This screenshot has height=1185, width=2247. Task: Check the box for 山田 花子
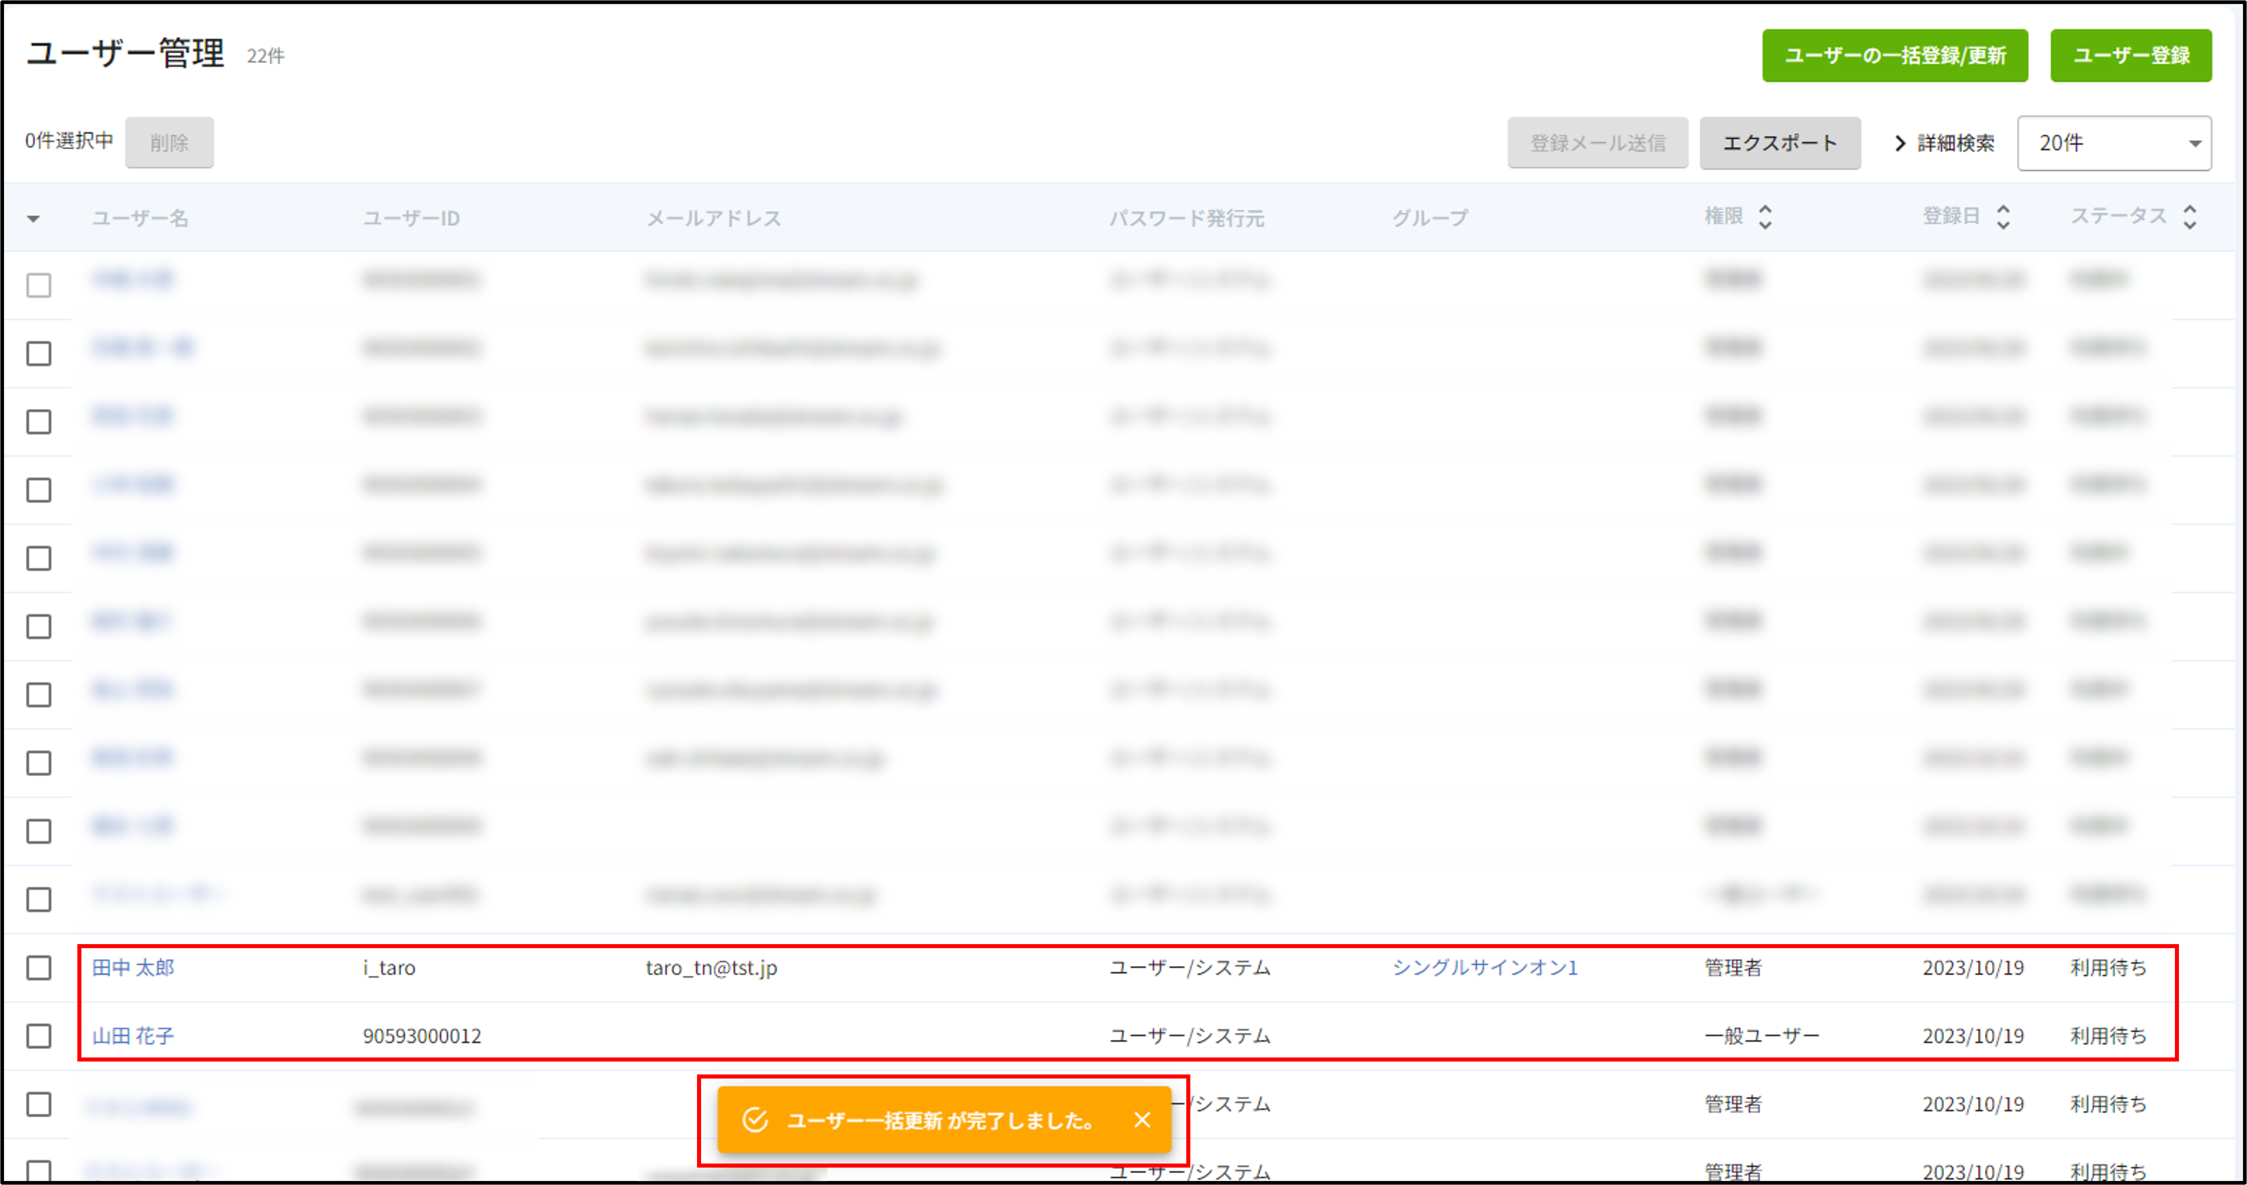[38, 1036]
